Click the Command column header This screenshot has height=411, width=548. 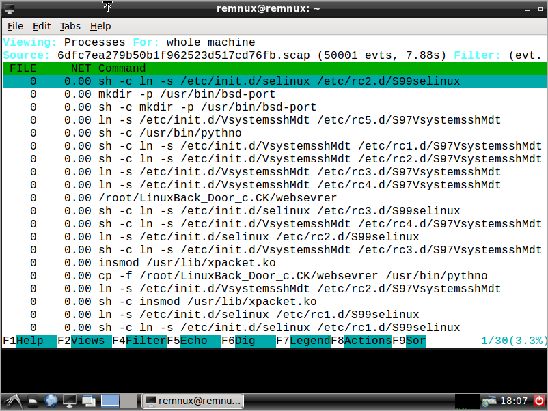[x=122, y=68]
